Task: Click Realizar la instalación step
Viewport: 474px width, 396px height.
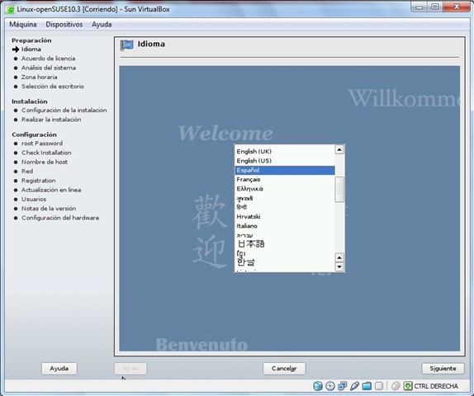Action: pos(51,120)
